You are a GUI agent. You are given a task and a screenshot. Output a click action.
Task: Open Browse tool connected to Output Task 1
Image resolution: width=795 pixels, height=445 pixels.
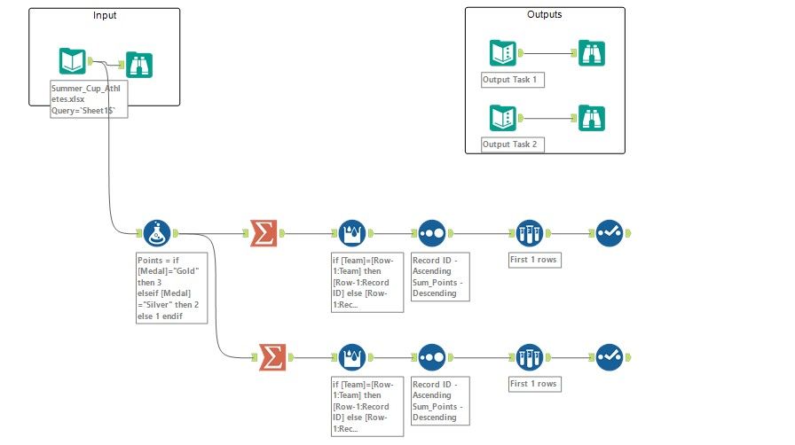[x=592, y=52]
